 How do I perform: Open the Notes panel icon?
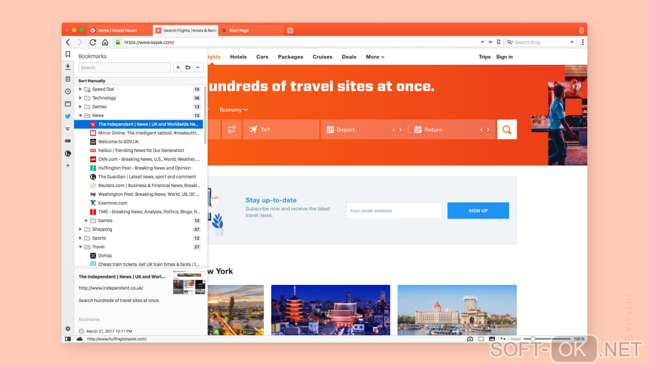pyautogui.click(x=68, y=79)
